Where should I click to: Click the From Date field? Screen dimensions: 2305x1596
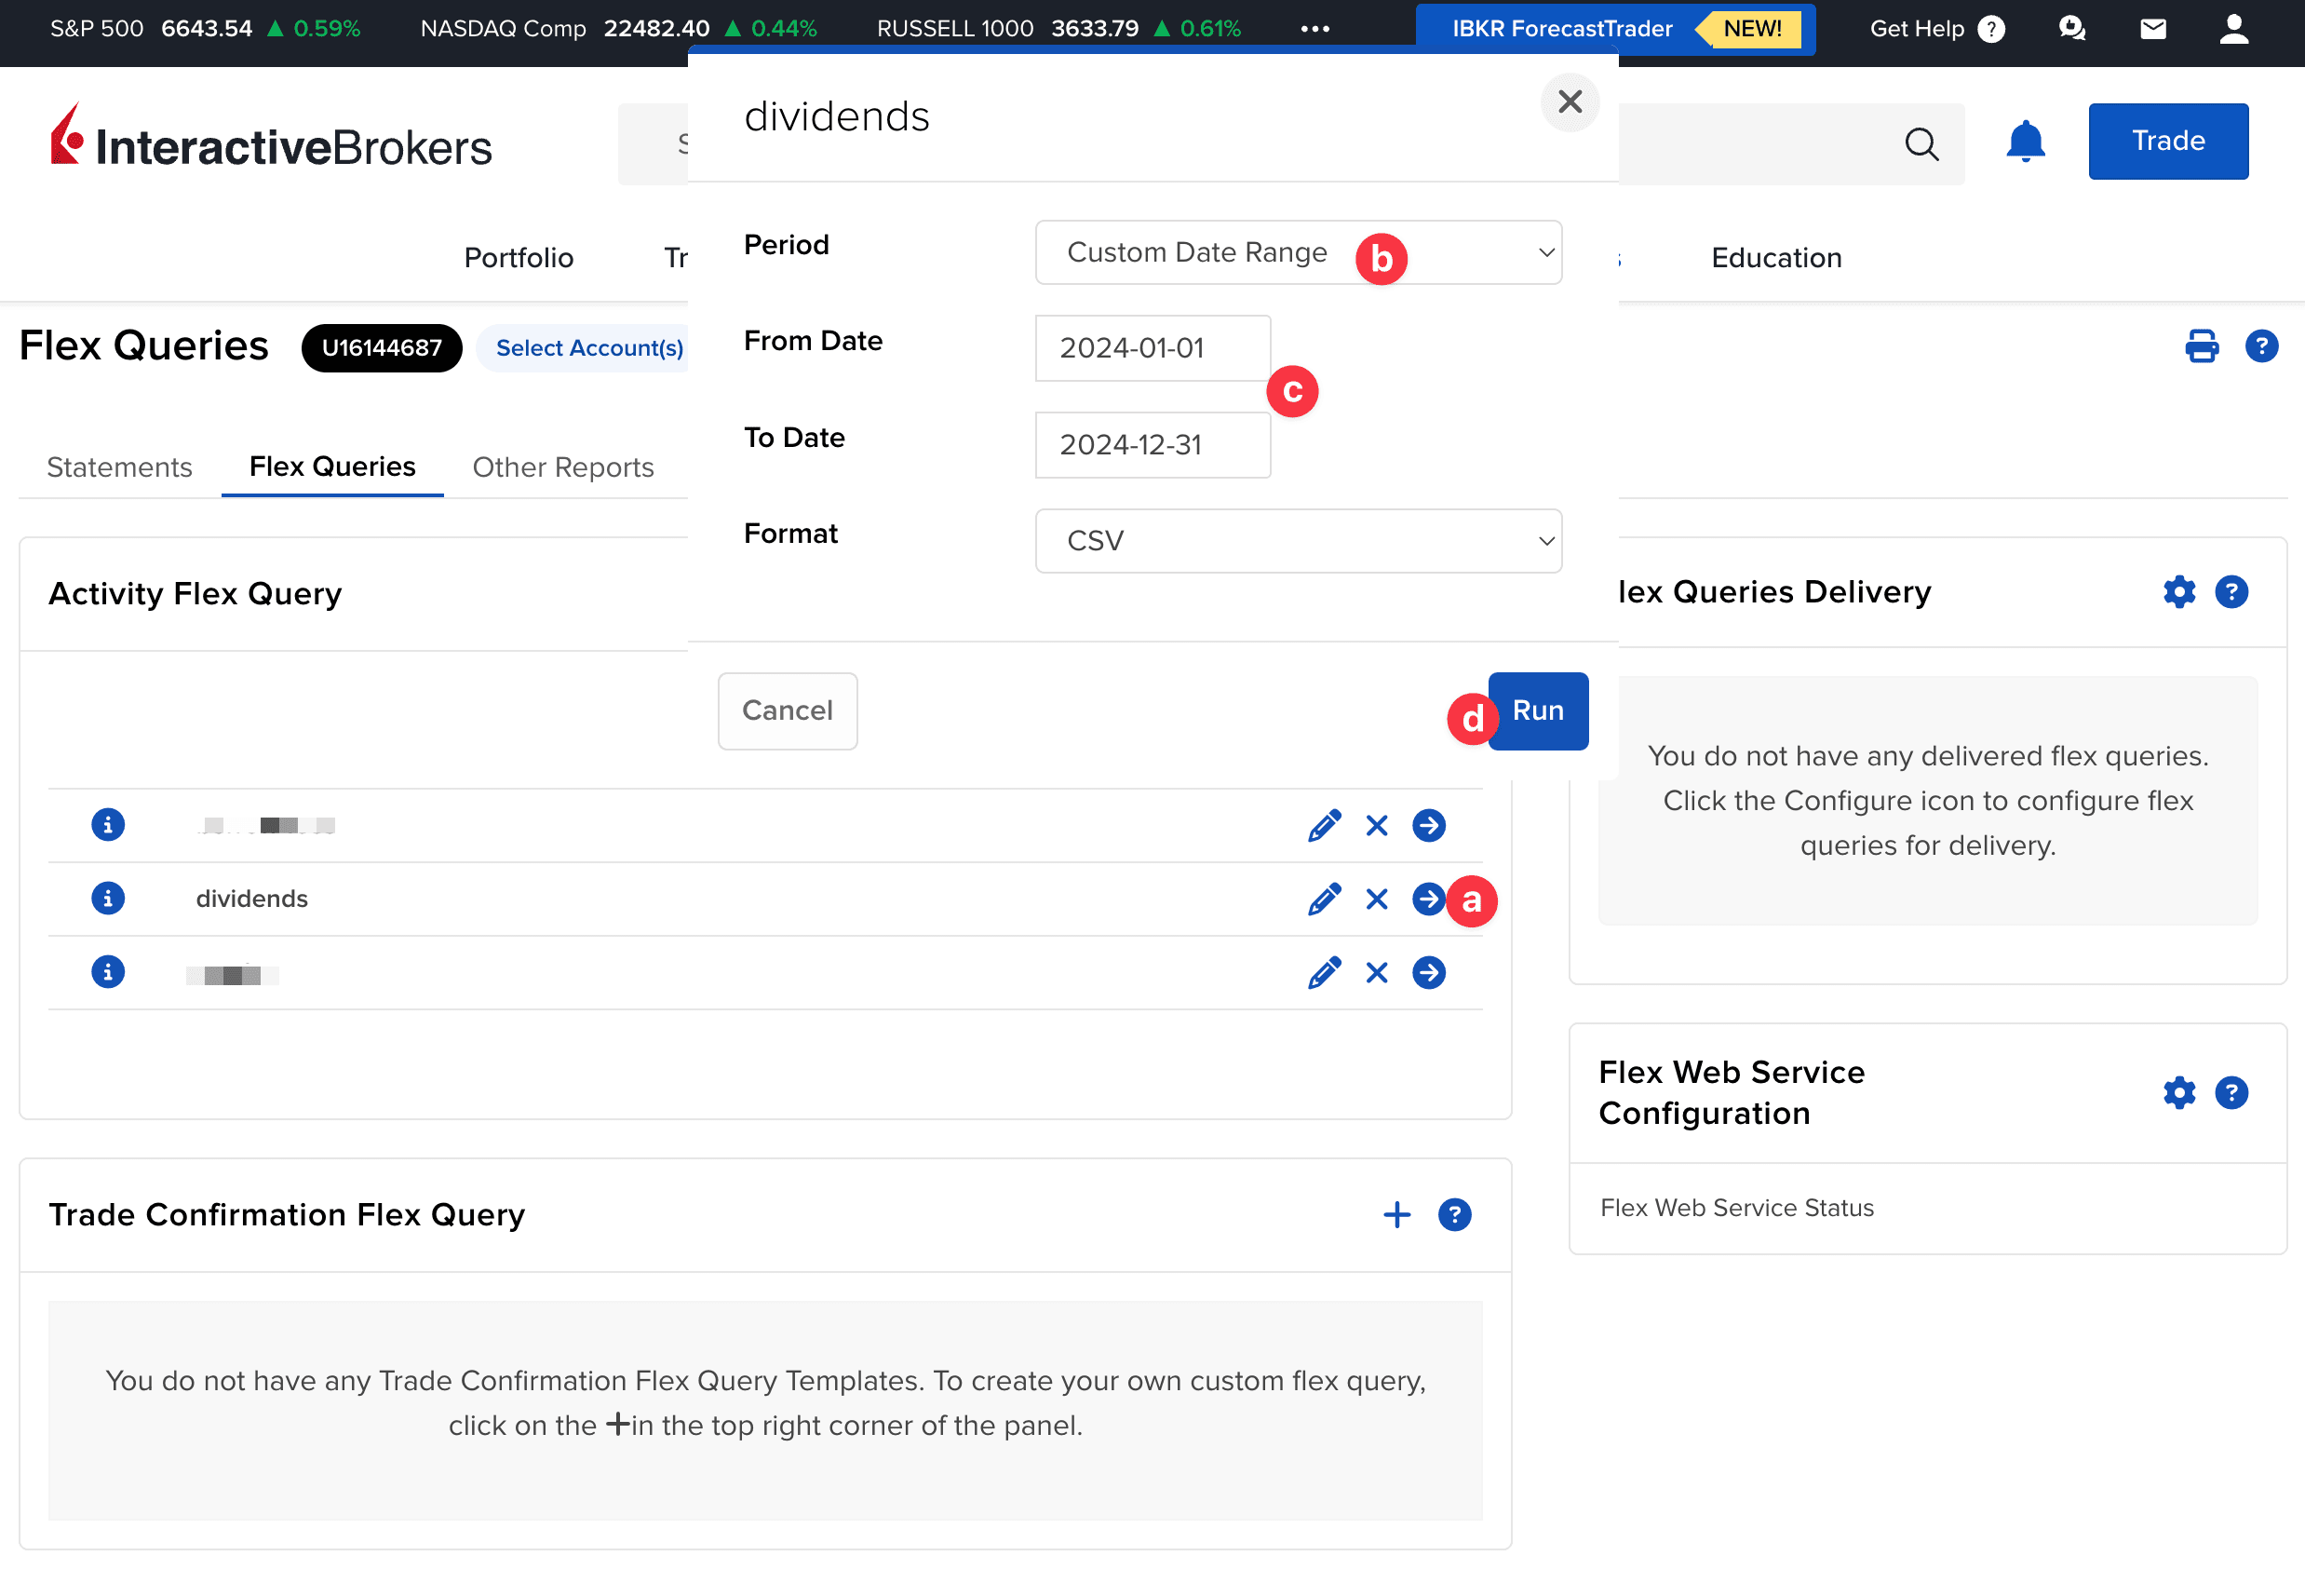pyautogui.click(x=1152, y=348)
